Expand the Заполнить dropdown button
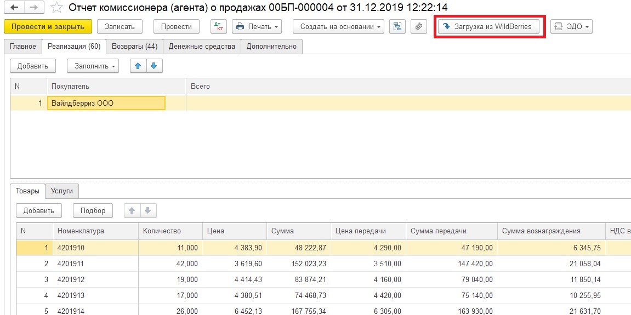Image resolution: width=631 pixels, height=315 pixels. 93,66
